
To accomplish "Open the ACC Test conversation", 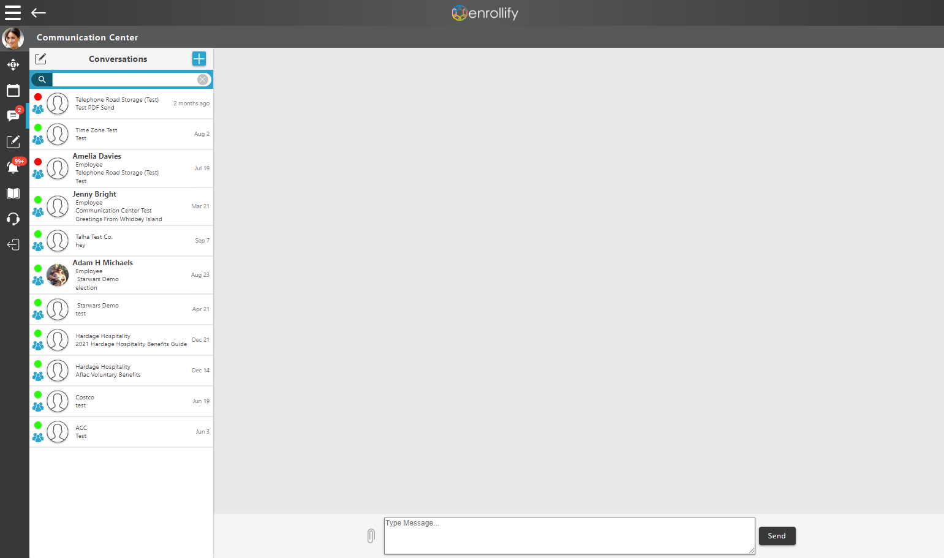I will coord(121,432).
